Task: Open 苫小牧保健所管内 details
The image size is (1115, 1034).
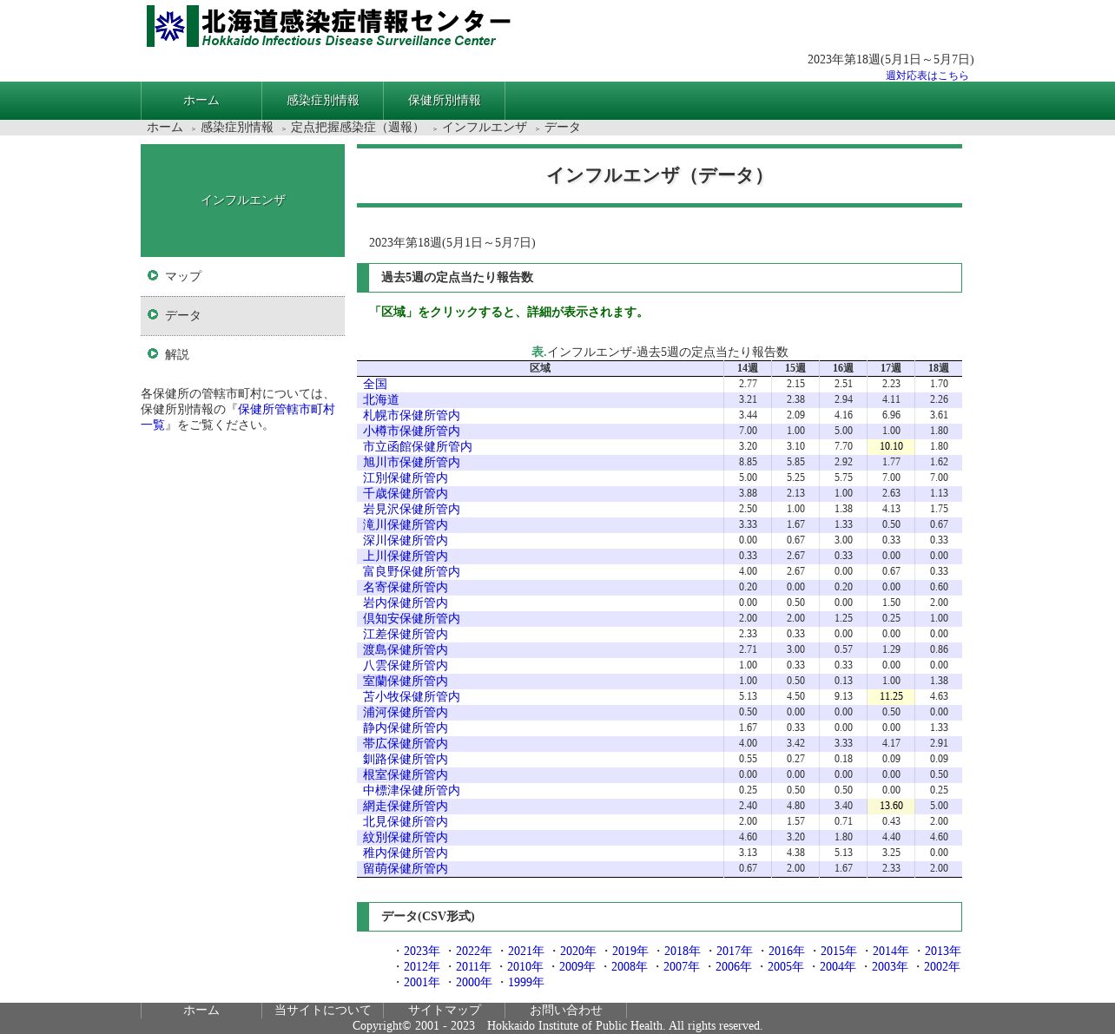Action: point(412,696)
